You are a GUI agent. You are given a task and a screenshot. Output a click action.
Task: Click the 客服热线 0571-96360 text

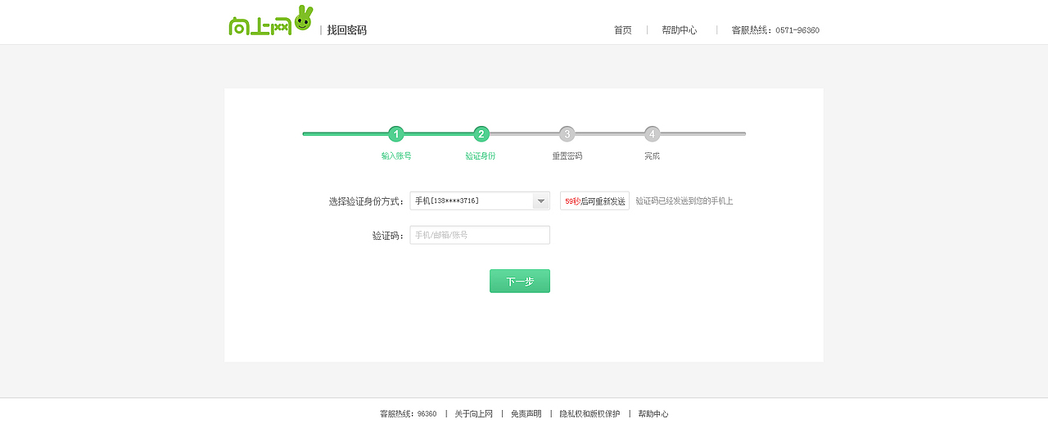click(775, 30)
